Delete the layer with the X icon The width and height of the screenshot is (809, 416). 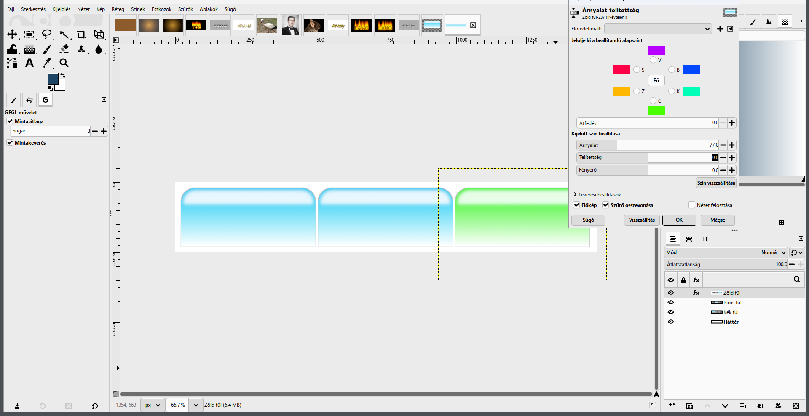[x=796, y=406]
